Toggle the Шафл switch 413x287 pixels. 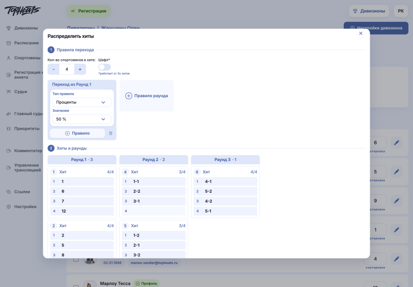(x=104, y=67)
